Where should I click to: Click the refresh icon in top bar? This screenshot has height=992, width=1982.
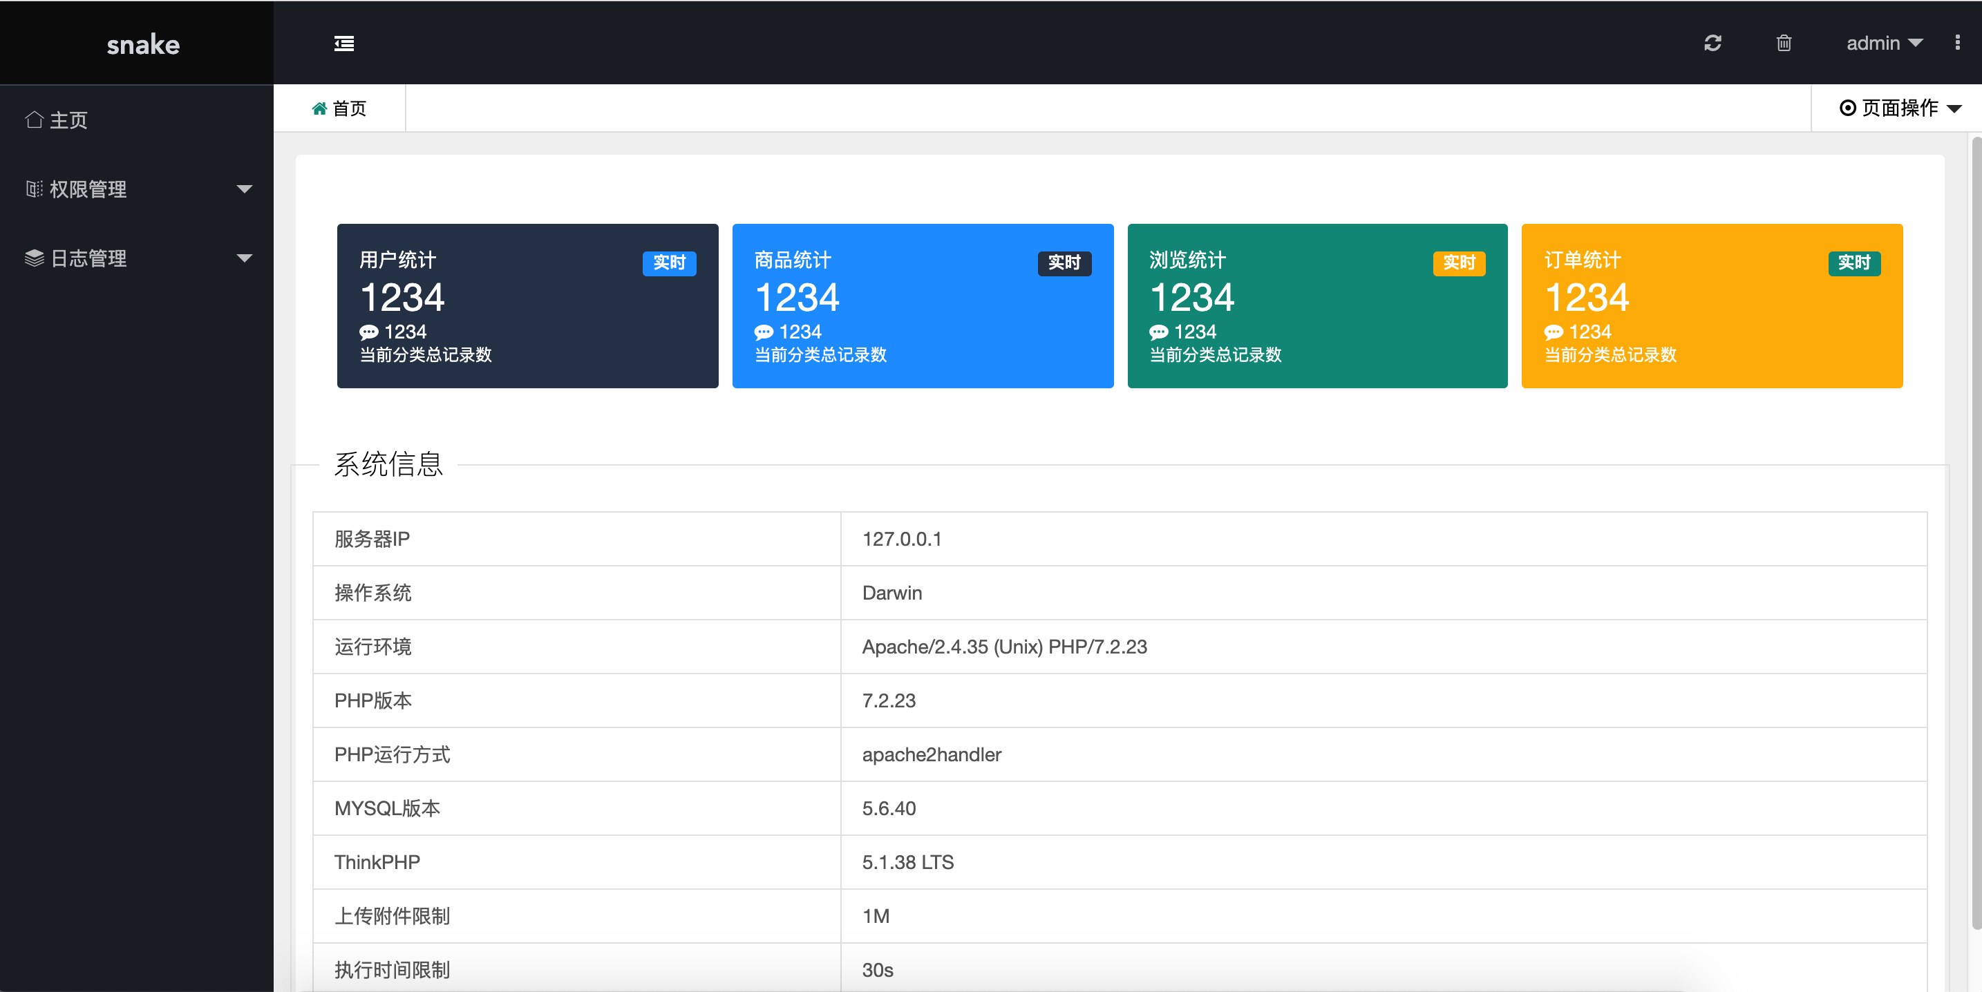(x=1712, y=43)
